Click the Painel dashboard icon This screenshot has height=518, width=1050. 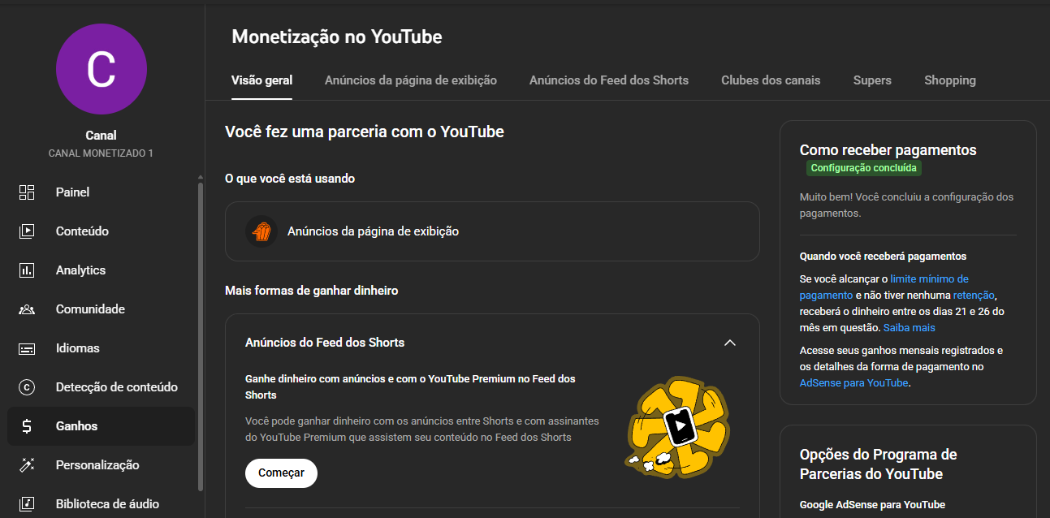point(27,192)
